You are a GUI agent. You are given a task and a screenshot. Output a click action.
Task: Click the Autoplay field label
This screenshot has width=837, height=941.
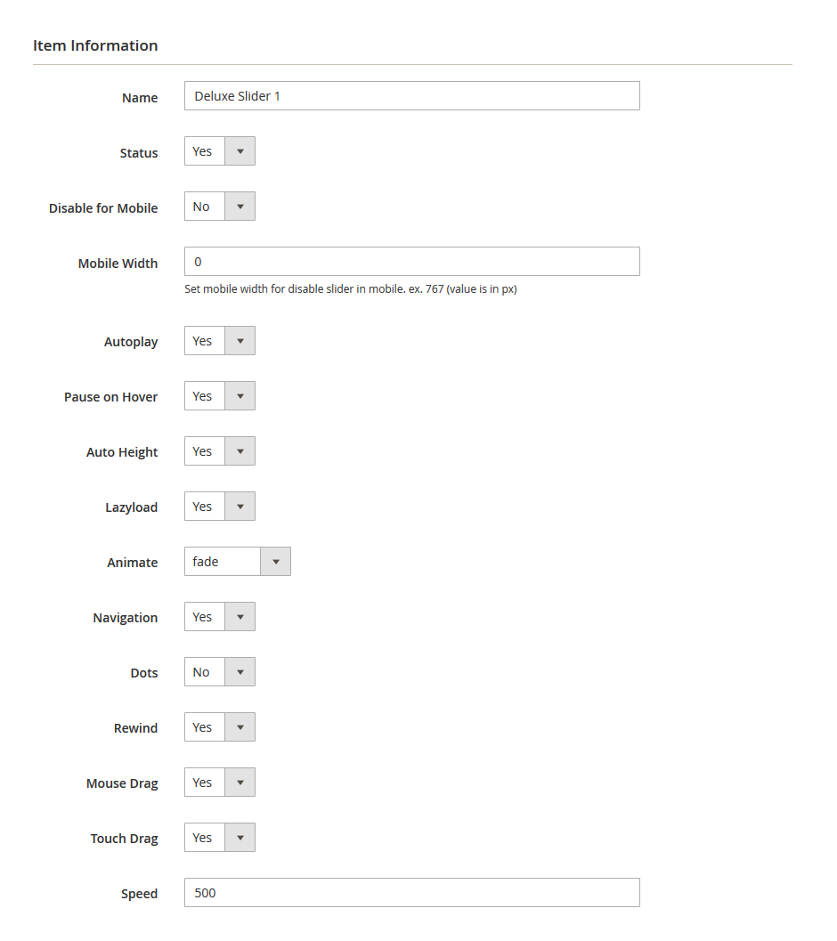click(131, 342)
